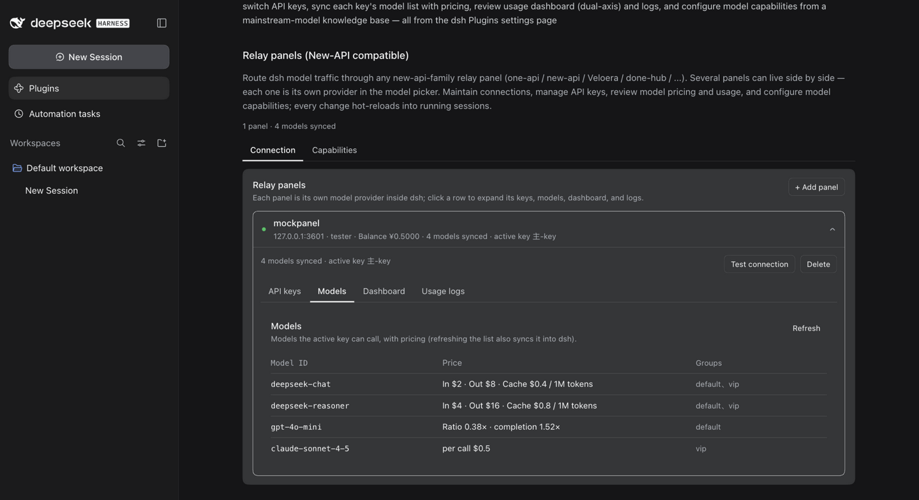Click the mockpanel panel name

point(297,223)
